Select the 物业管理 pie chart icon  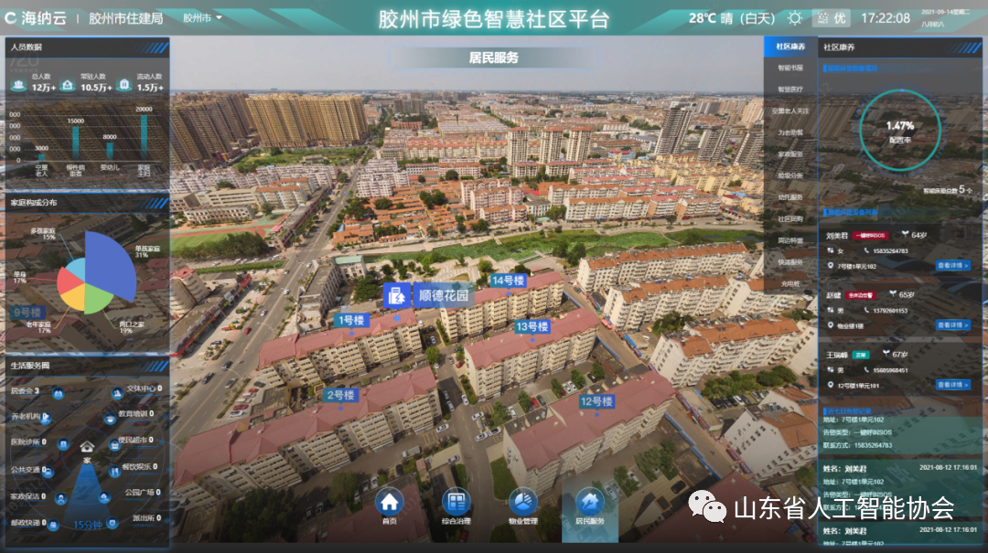click(523, 502)
